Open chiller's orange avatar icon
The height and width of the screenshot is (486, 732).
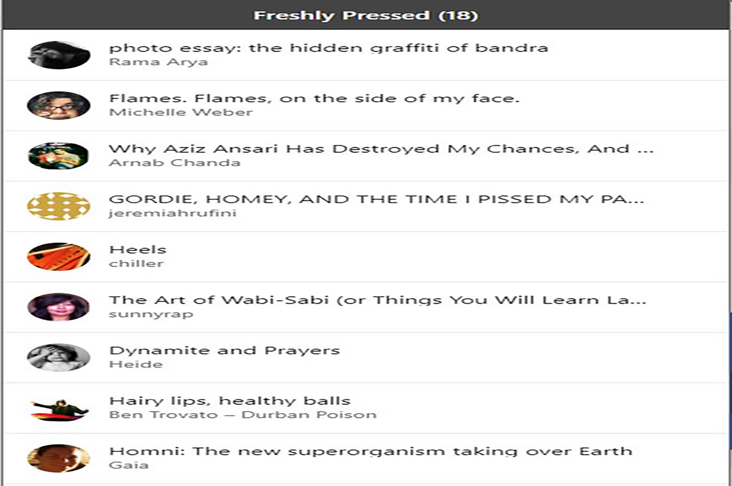pyautogui.click(x=59, y=256)
